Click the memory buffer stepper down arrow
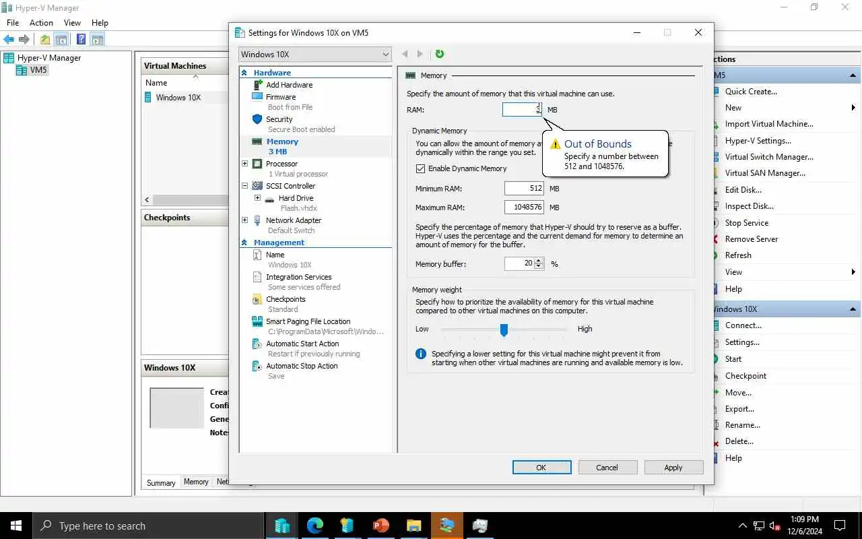Image resolution: width=862 pixels, height=539 pixels. point(539,267)
